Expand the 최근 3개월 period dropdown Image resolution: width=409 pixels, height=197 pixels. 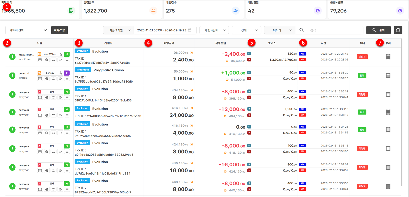tap(118, 30)
